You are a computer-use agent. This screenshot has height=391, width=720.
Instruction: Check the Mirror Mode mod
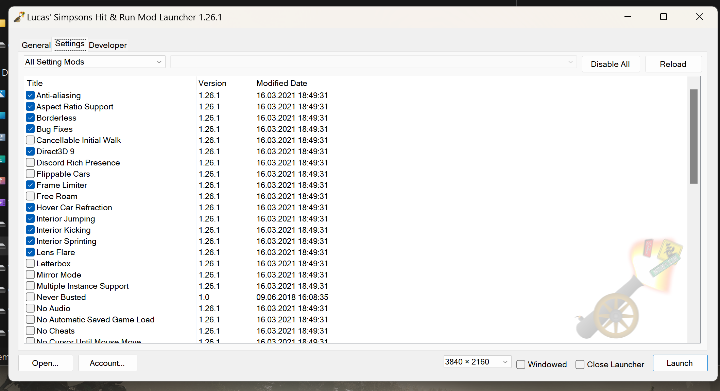click(x=30, y=275)
